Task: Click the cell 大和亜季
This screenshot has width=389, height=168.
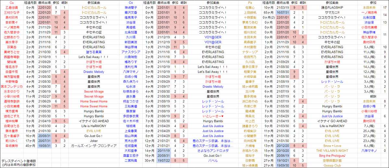Action: [131, 150]
